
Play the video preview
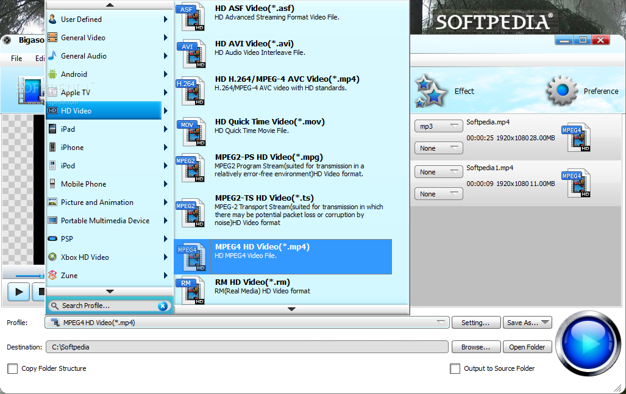click(18, 292)
